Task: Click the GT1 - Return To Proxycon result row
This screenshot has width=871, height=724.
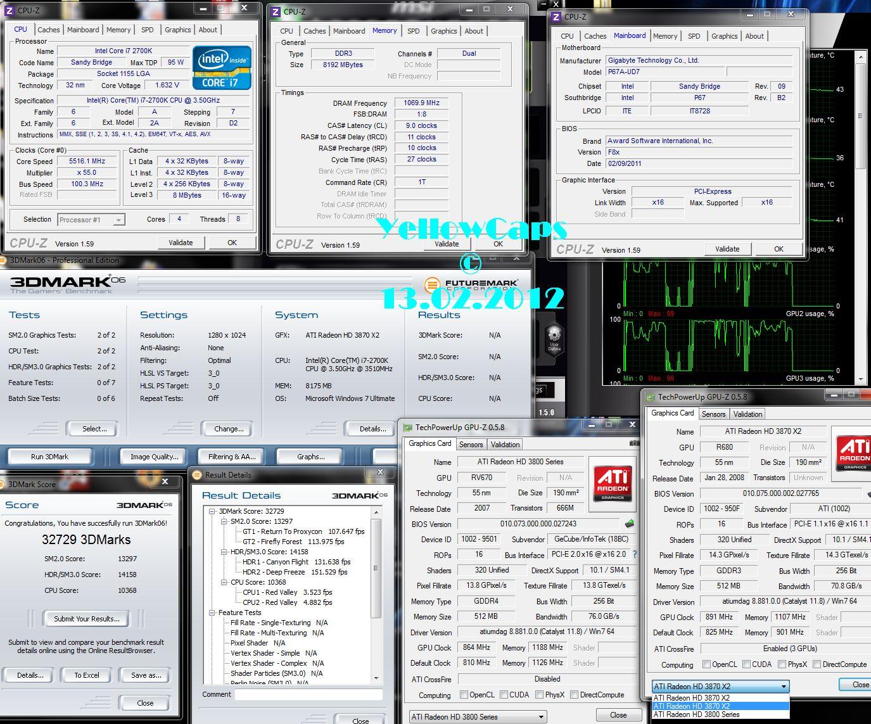Action: click(303, 531)
